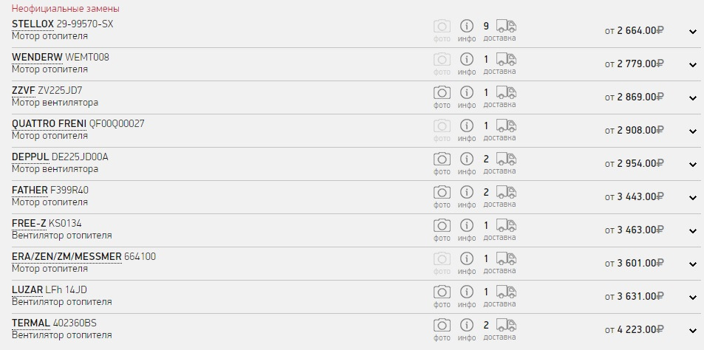704x350 pixels.
Task: Click delivery truck icon for WENDERW WEMT008
Action: [x=506, y=59]
